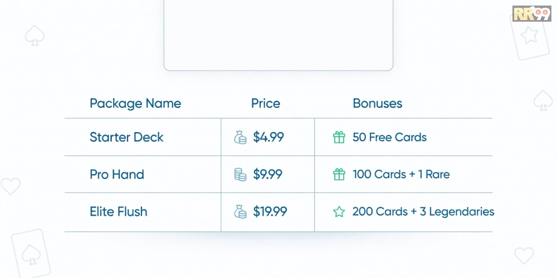The height and width of the screenshot is (278, 557).
Task: Click the star icon for Legendaries bonus
Action: (339, 212)
